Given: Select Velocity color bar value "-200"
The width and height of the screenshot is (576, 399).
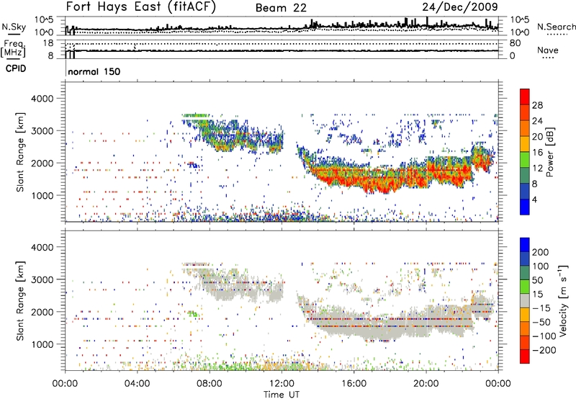Looking at the screenshot, I should pyautogui.click(x=544, y=350).
